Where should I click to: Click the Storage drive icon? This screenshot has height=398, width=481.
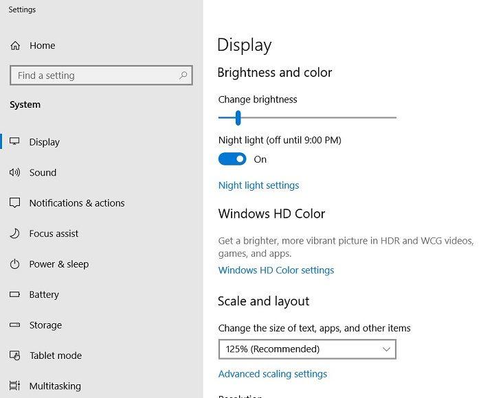click(14, 325)
